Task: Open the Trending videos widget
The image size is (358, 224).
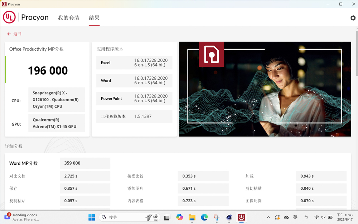Action: (x=22, y=217)
